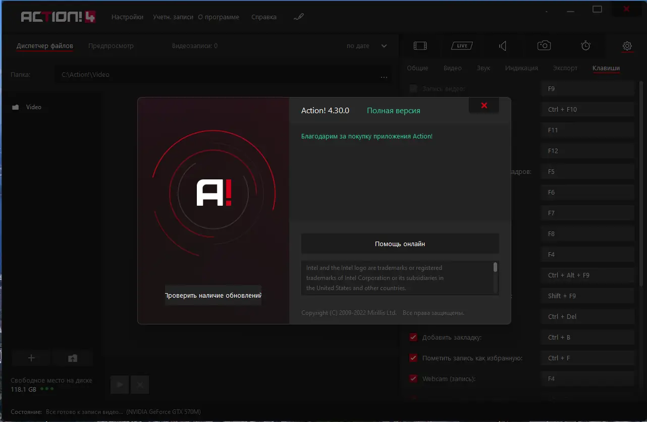The image size is (647, 422).
Task: Close the About dialog with red X
Action: (484, 105)
